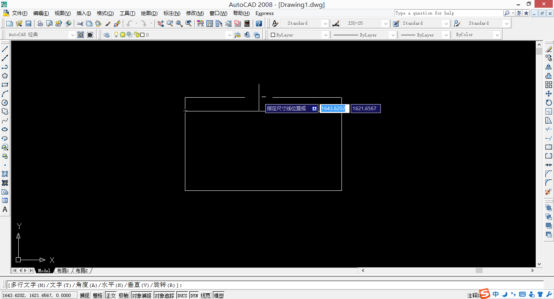Select the Multiline Text 'A' tool
Image resolution: width=554 pixels, height=299 pixels.
(x=5, y=209)
